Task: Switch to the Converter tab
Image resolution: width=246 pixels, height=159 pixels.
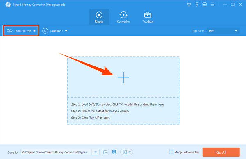Action: [123, 17]
